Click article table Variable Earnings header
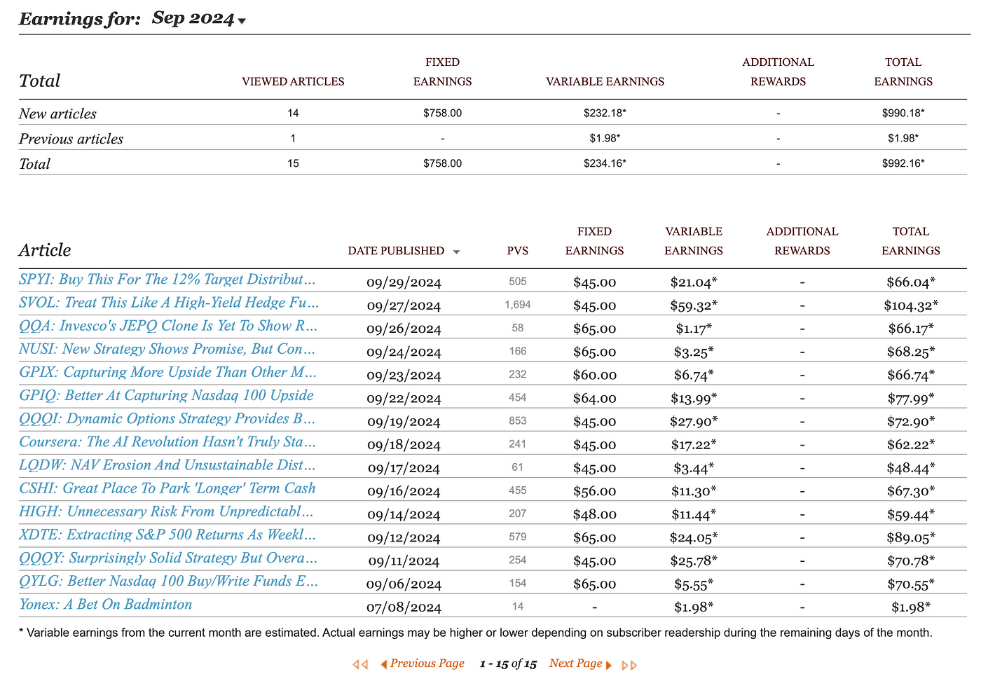The image size is (981, 688). (694, 241)
